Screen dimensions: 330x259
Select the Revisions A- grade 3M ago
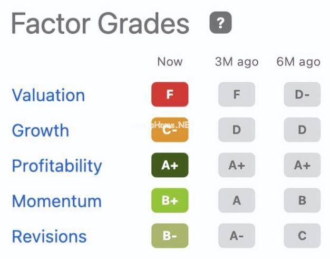237,236
